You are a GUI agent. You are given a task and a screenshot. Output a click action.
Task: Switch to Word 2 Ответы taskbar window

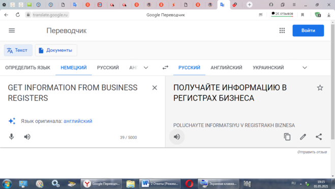[160, 183]
